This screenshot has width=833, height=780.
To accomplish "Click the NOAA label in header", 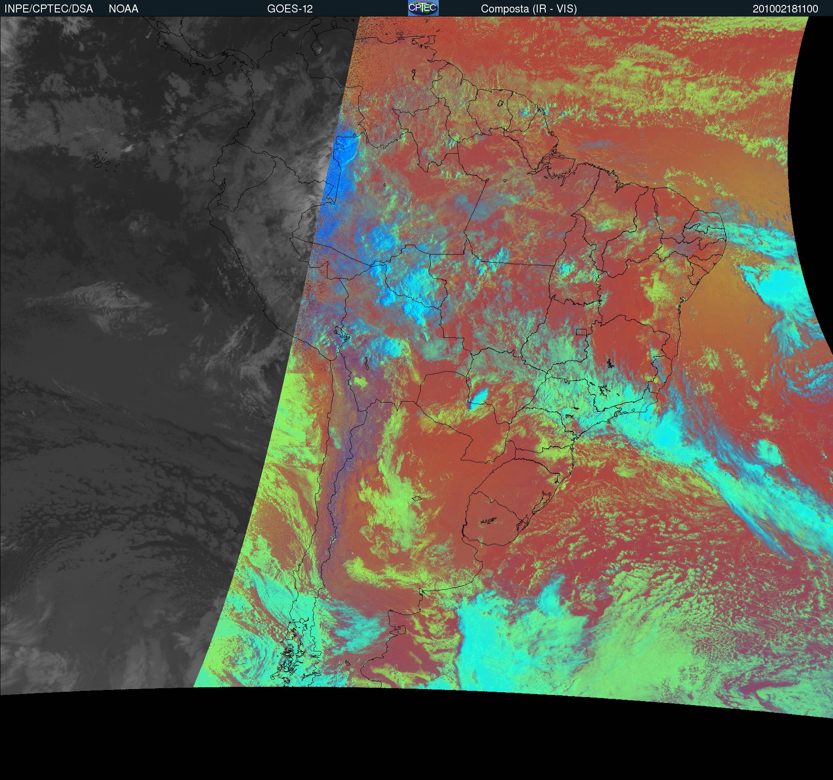I will (x=123, y=9).
